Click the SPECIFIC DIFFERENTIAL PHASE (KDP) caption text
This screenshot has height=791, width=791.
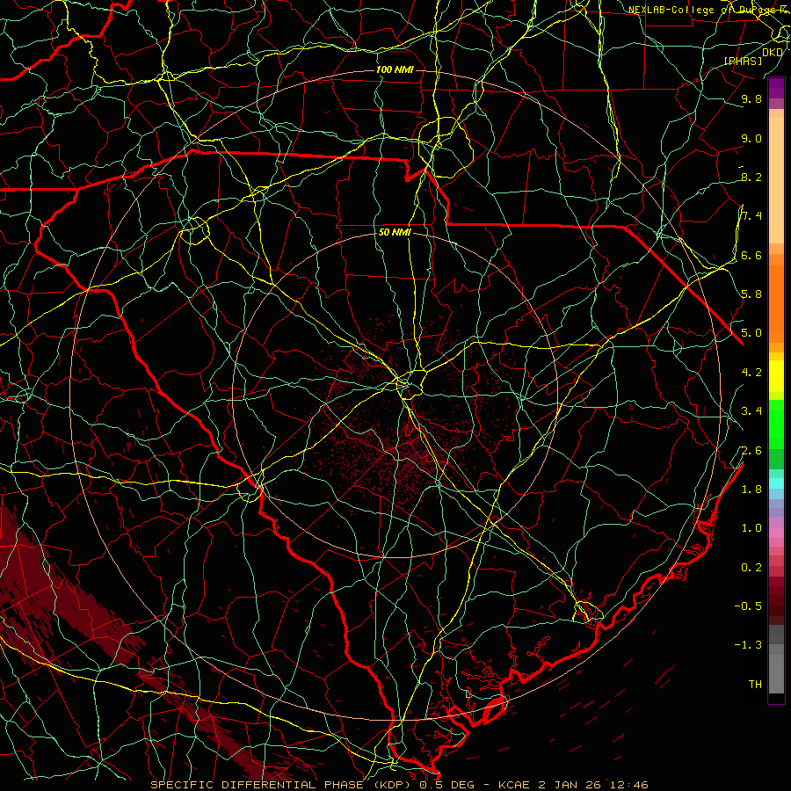click(x=280, y=785)
